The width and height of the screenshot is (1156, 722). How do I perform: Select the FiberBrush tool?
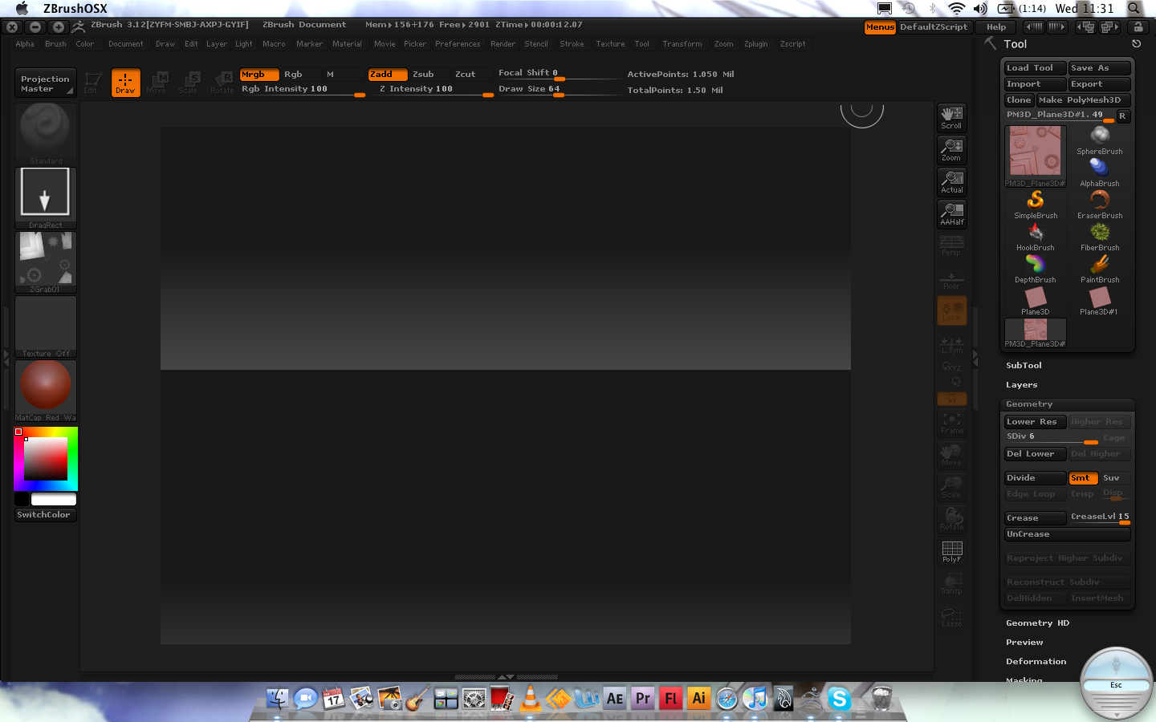(1100, 237)
